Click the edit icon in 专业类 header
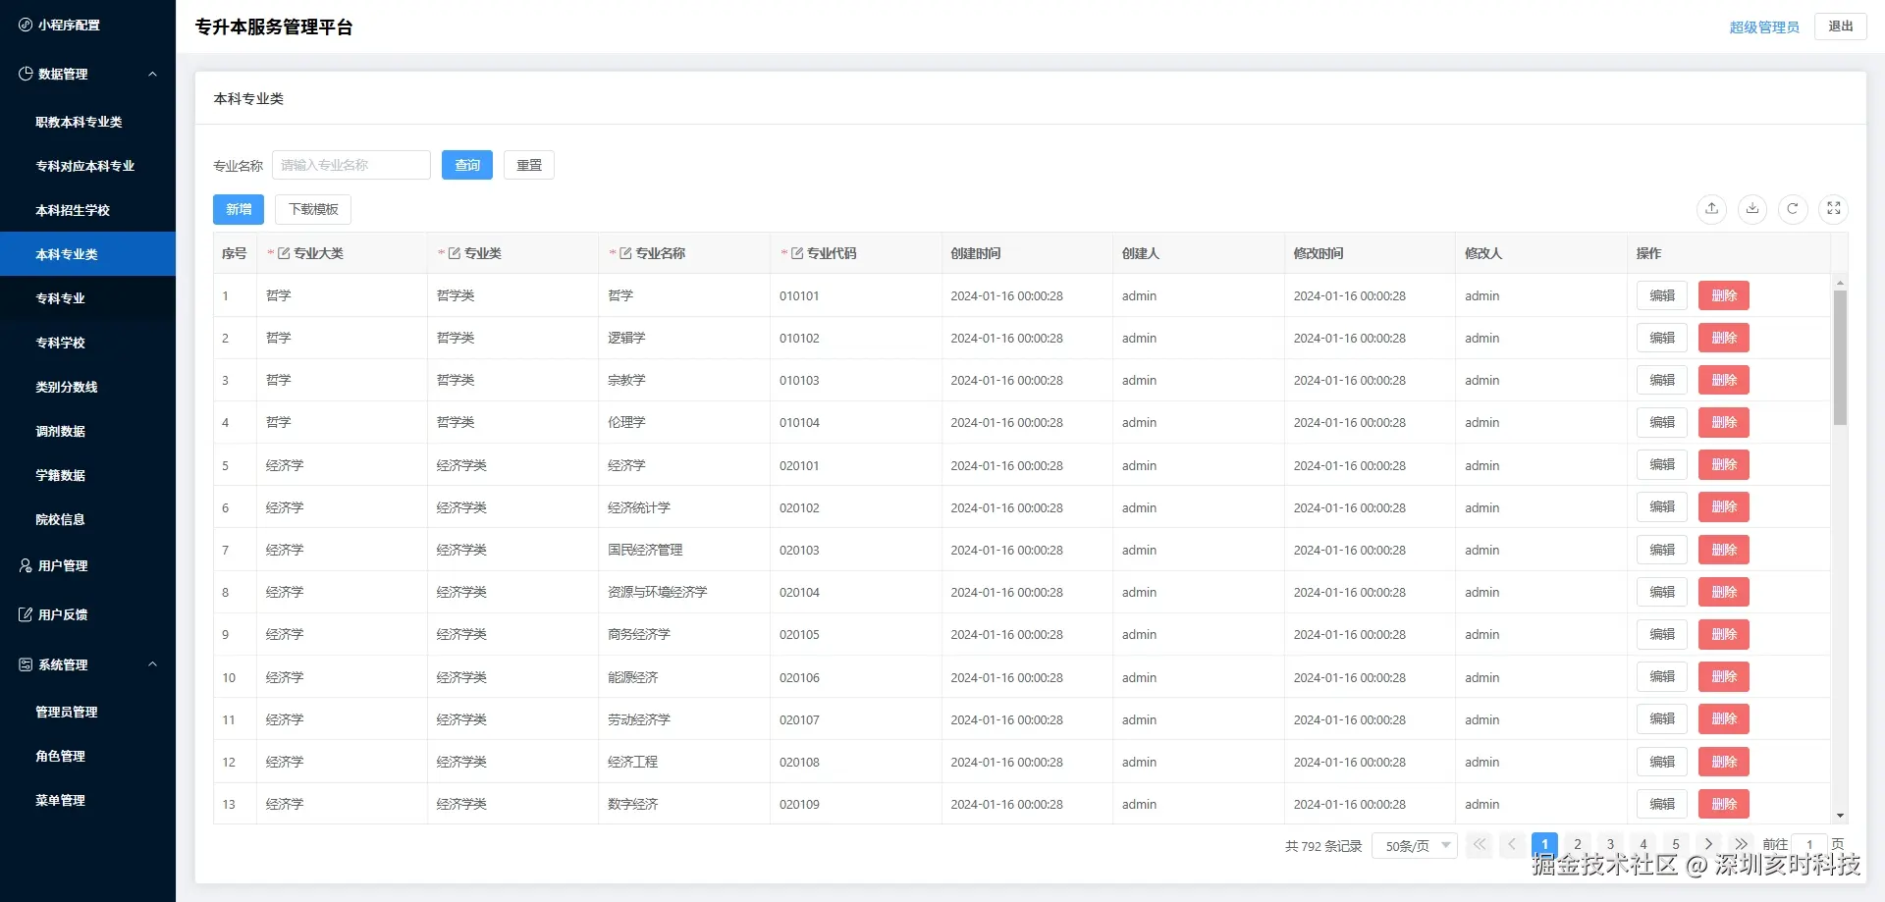The height and width of the screenshot is (902, 1885). (x=455, y=253)
